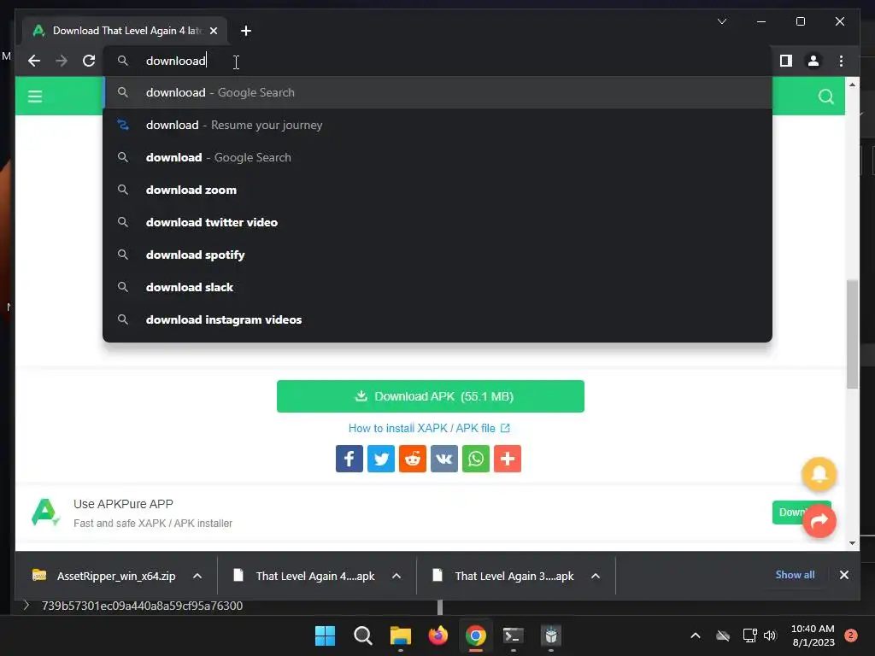Select bold 'download - Google Search' suggestion
The image size is (875, 656).
coord(437,157)
